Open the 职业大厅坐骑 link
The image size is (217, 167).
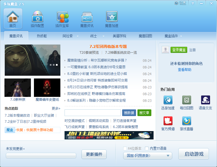pos(44,115)
